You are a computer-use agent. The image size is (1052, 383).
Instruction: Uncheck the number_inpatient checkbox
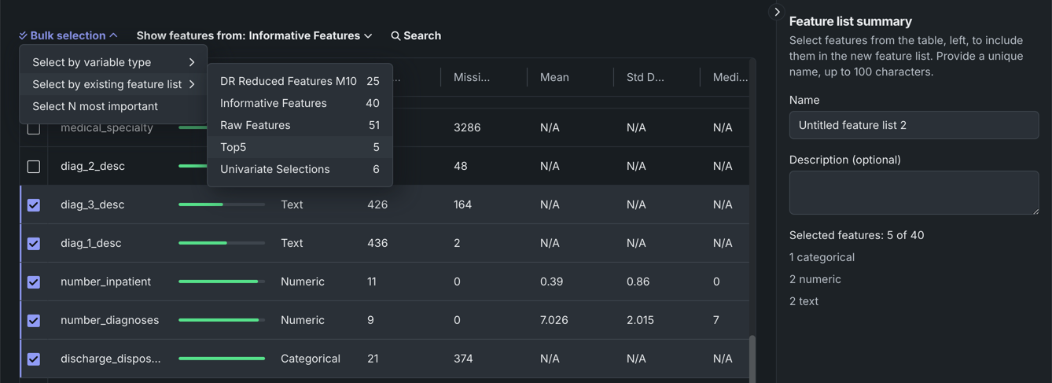pyautogui.click(x=34, y=282)
